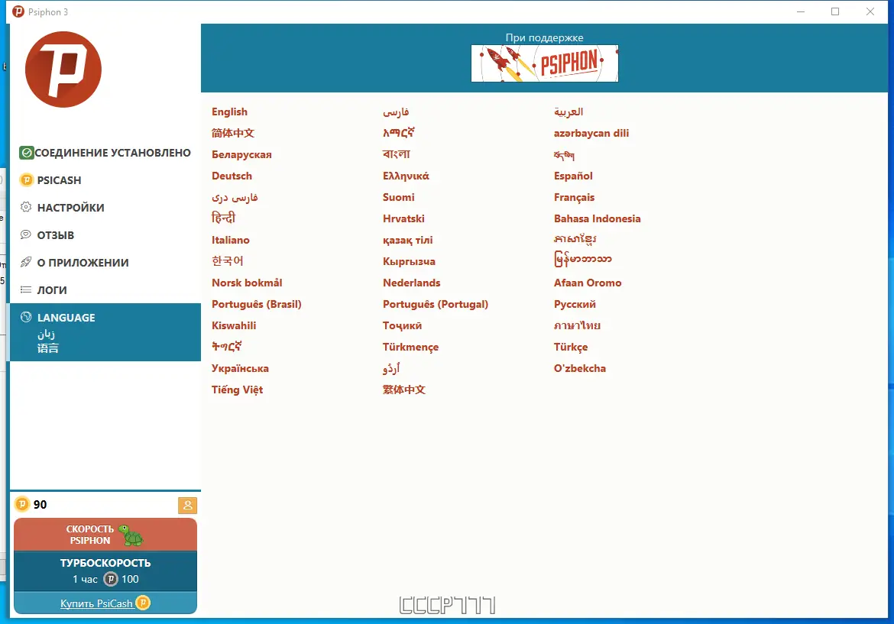This screenshot has width=894, height=624.
Task: Buy Турбоскорость 1 час for 100
Action: pyautogui.click(x=105, y=571)
